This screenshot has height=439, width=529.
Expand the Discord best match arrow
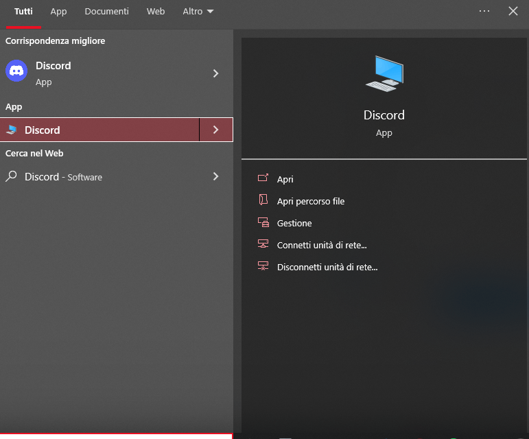(216, 73)
